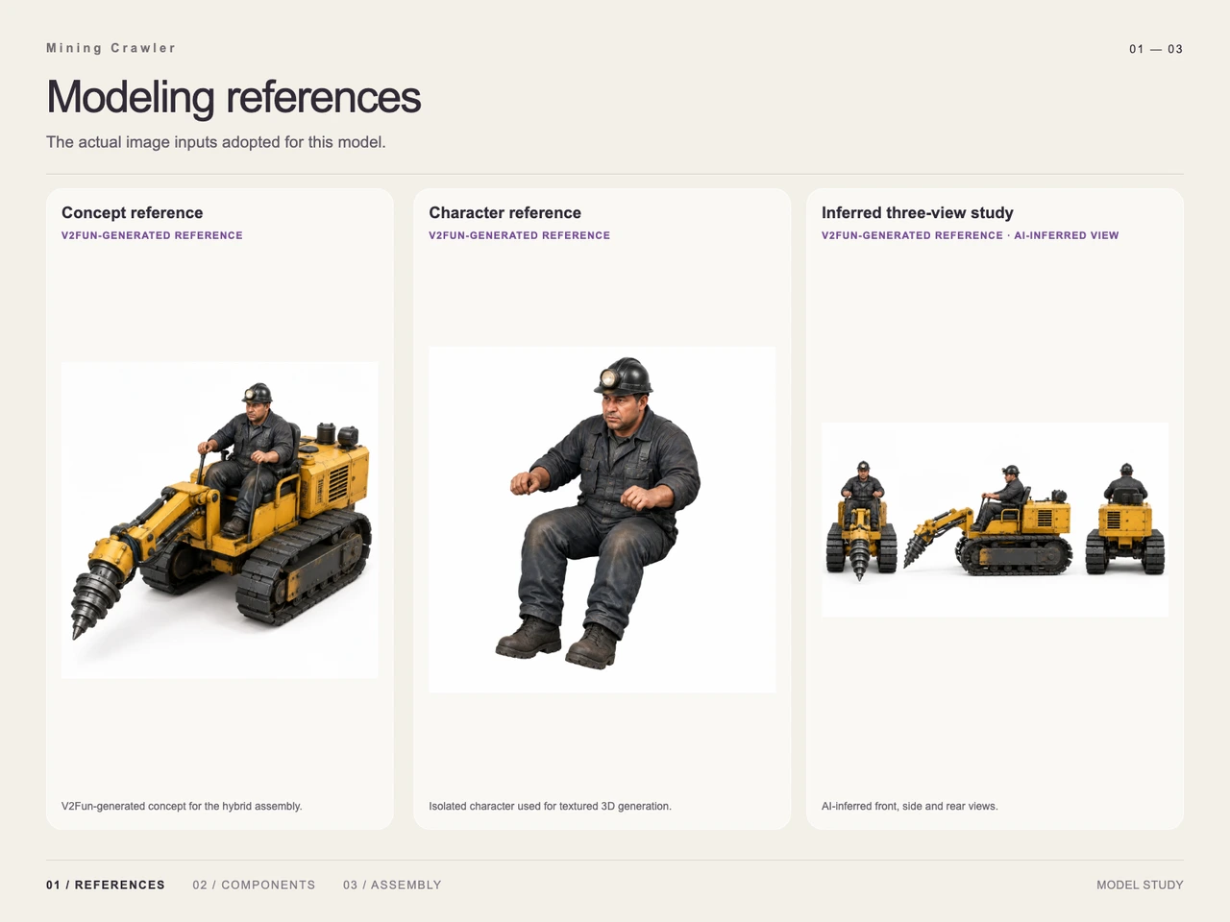Image resolution: width=1230 pixels, height=922 pixels.
Task: Click caption 'Isolated character used for textured 3D generation.'
Action: click(551, 806)
